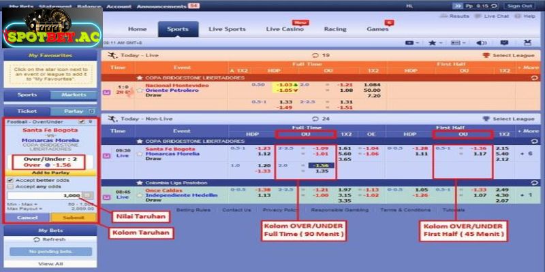The width and height of the screenshot is (545, 272).
Task: Refresh the live Copa Bridgestone Libertadores league
Action: [x=535, y=78]
